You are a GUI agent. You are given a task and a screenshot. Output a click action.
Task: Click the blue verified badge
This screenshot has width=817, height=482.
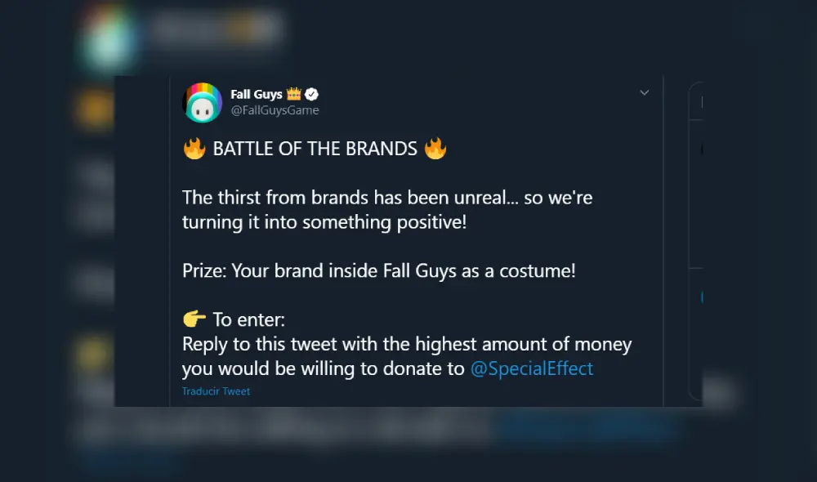(x=311, y=95)
